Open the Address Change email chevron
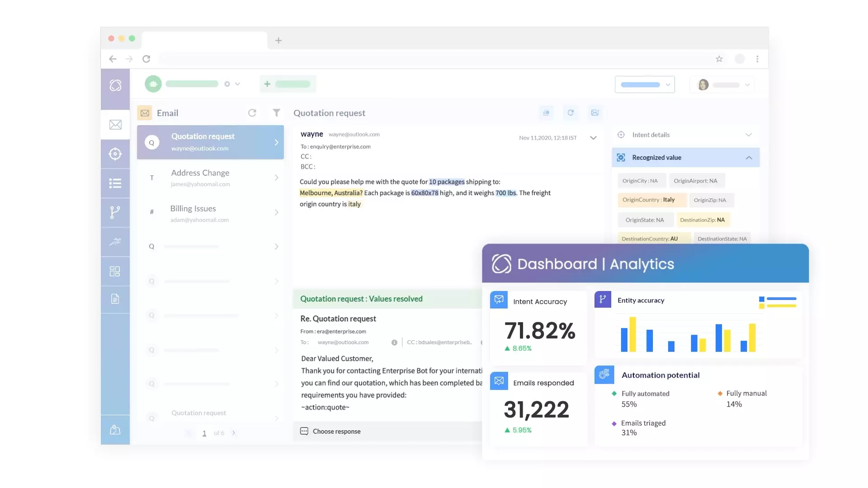This screenshot has width=868, height=488. pyautogui.click(x=276, y=178)
